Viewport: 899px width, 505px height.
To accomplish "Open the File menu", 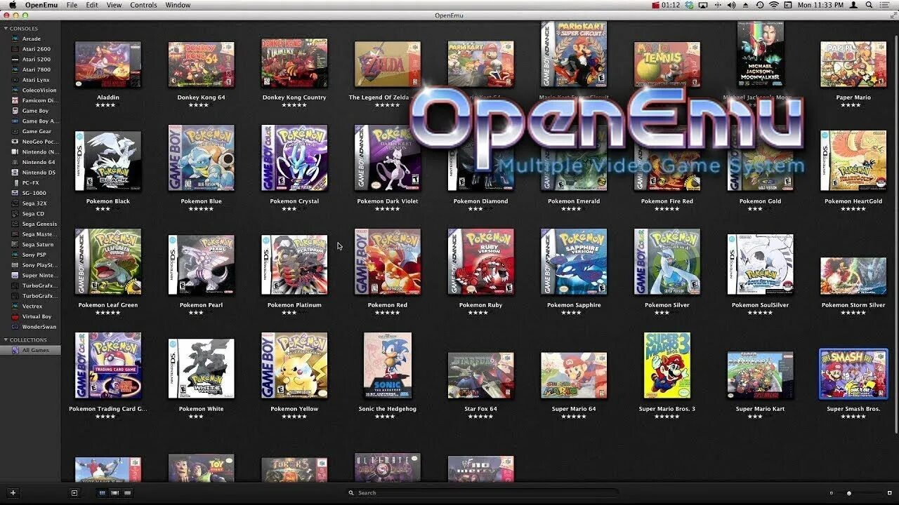I will [72, 5].
